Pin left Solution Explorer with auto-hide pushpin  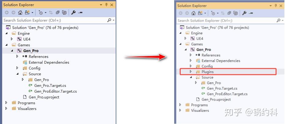coord(107,5)
